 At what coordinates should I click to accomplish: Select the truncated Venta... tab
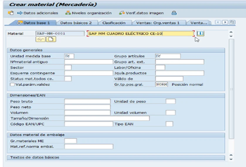tap(199, 23)
